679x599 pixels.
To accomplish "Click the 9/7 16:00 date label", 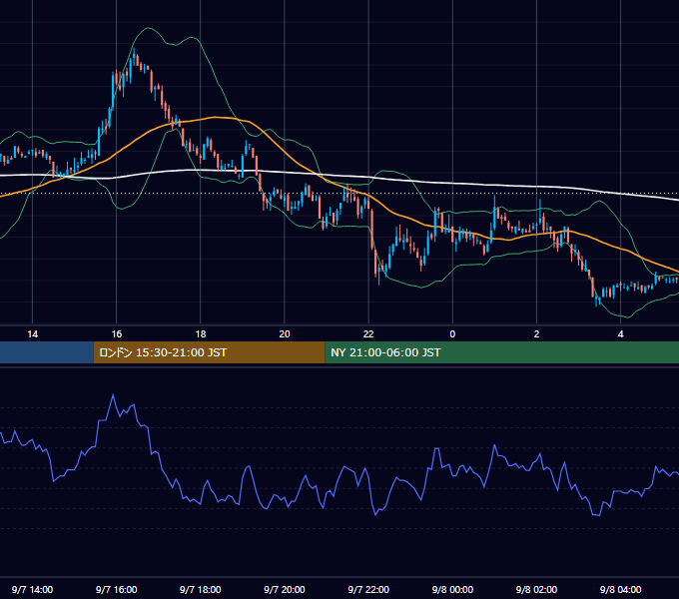I will coord(117,589).
